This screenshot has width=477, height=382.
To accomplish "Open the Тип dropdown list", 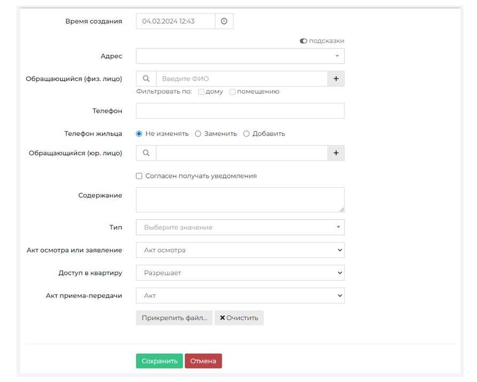I will point(240,227).
